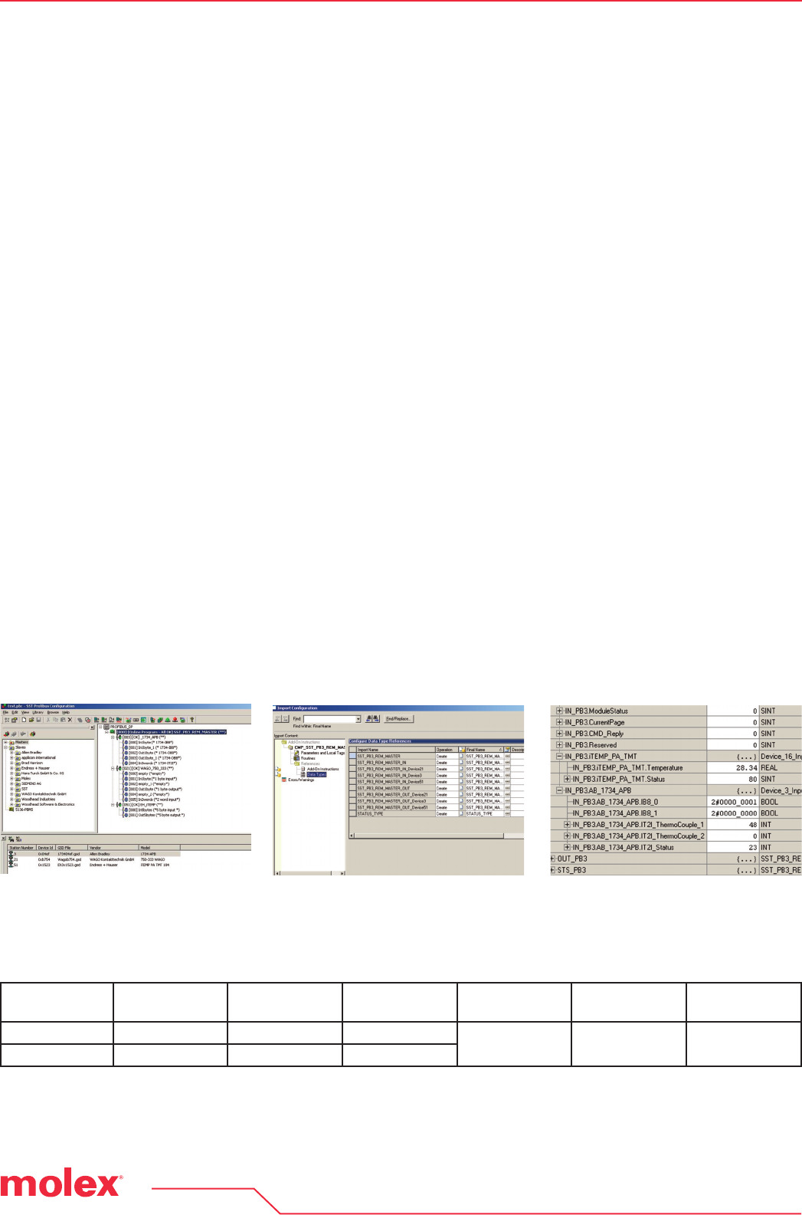802x1215 pixels.
Task: Open the Browse menu in SST Profibus Configuration
Action: pyautogui.click(x=53, y=713)
